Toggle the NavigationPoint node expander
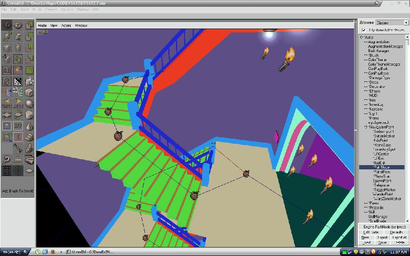 point(366,127)
